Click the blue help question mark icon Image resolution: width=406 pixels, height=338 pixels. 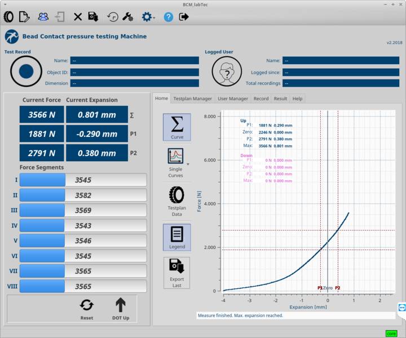168,17
